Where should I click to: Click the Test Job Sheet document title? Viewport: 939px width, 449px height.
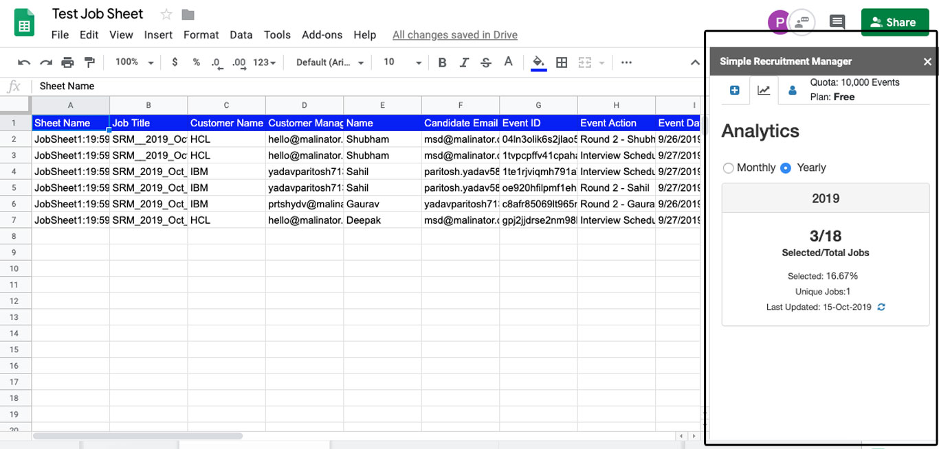[x=98, y=14]
